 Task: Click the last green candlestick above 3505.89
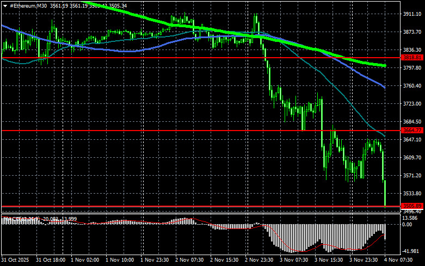[x=385, y=193]
